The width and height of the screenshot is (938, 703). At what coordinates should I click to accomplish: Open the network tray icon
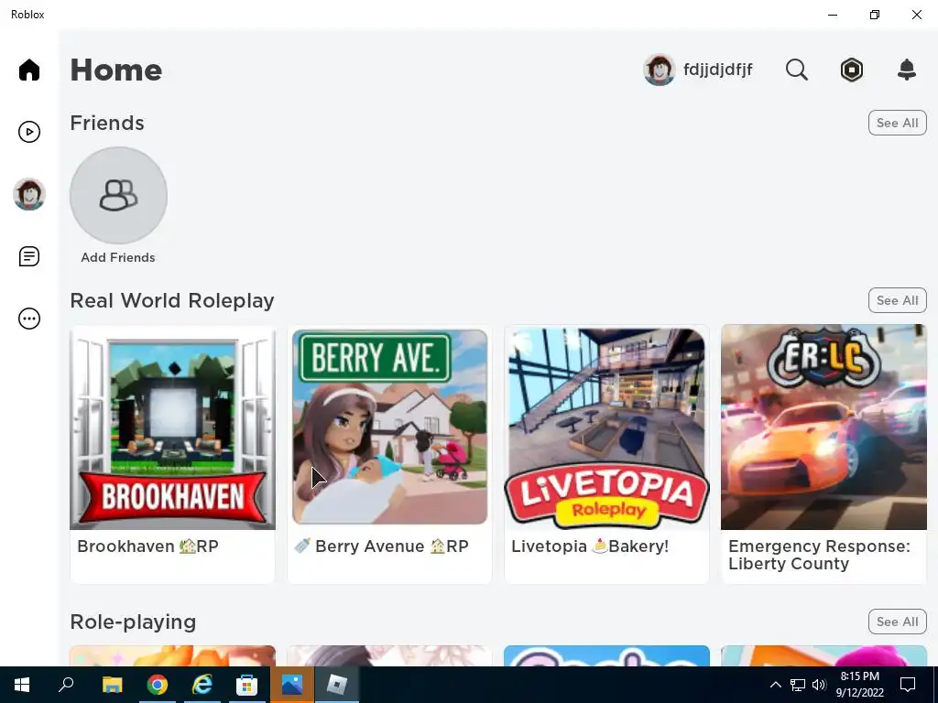(798, 685)
